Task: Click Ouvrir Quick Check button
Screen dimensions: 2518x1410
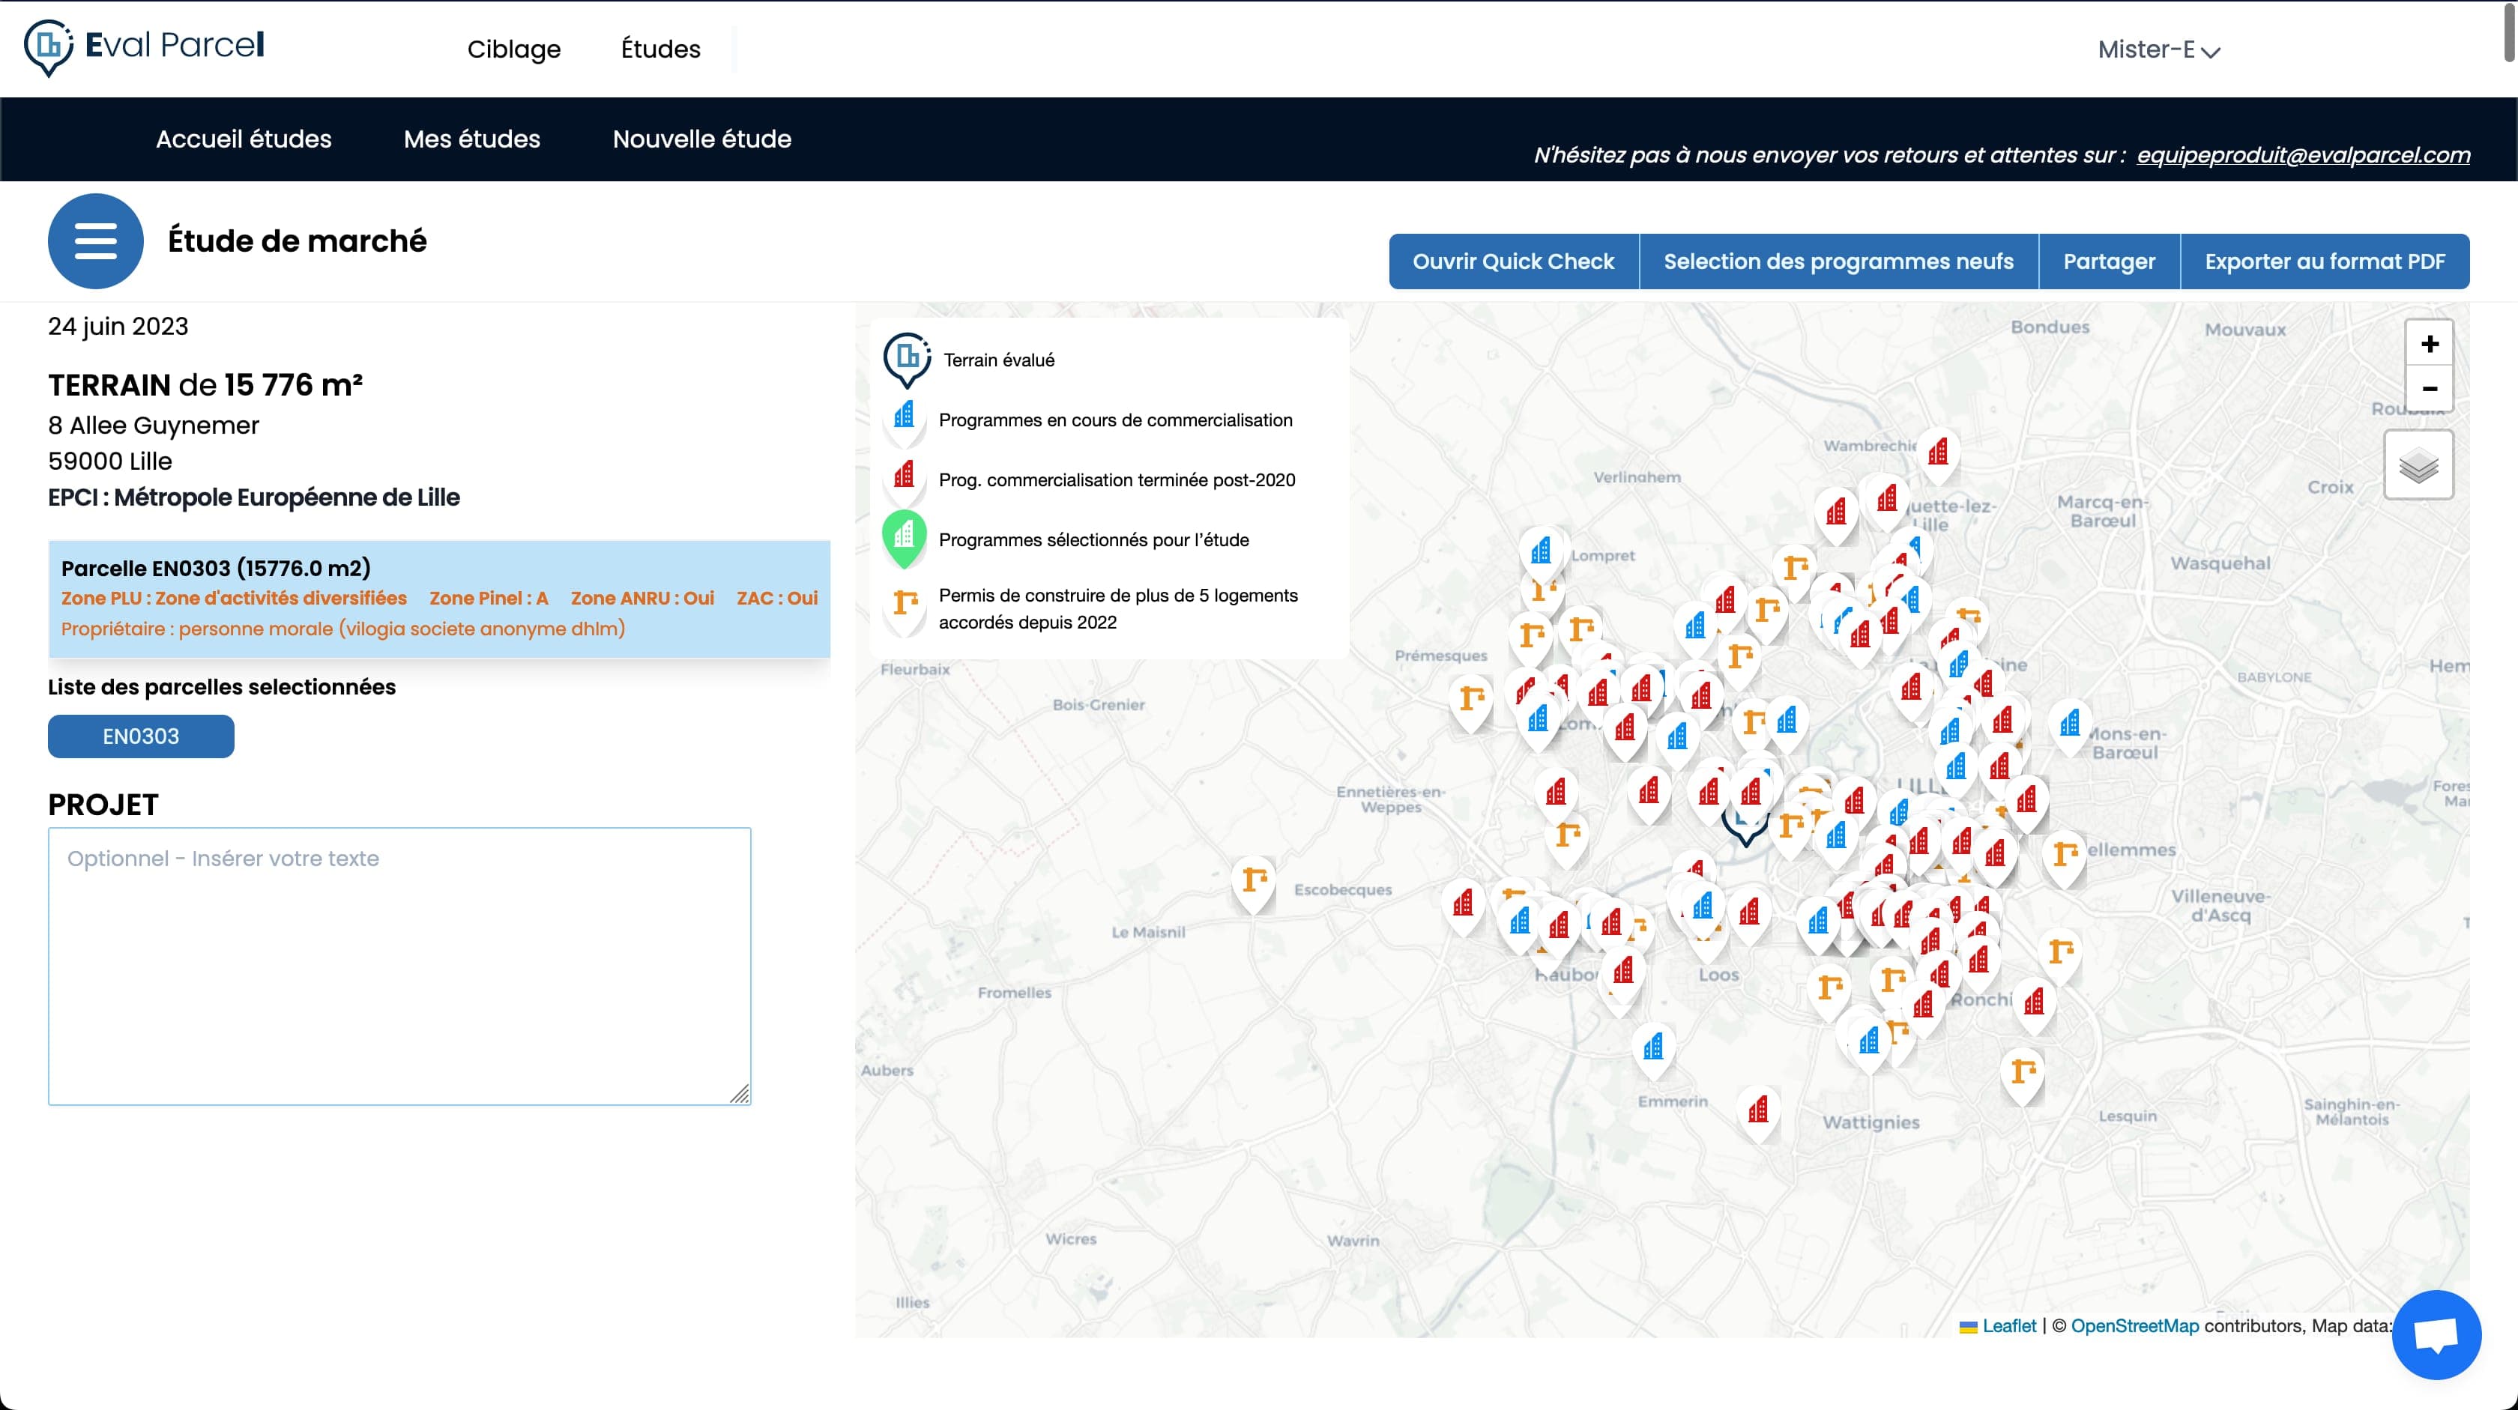Action: pos(1513,261)
